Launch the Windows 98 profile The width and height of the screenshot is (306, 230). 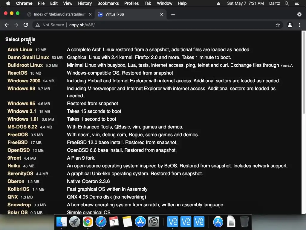pyautogui.click(x=21, y=89)
